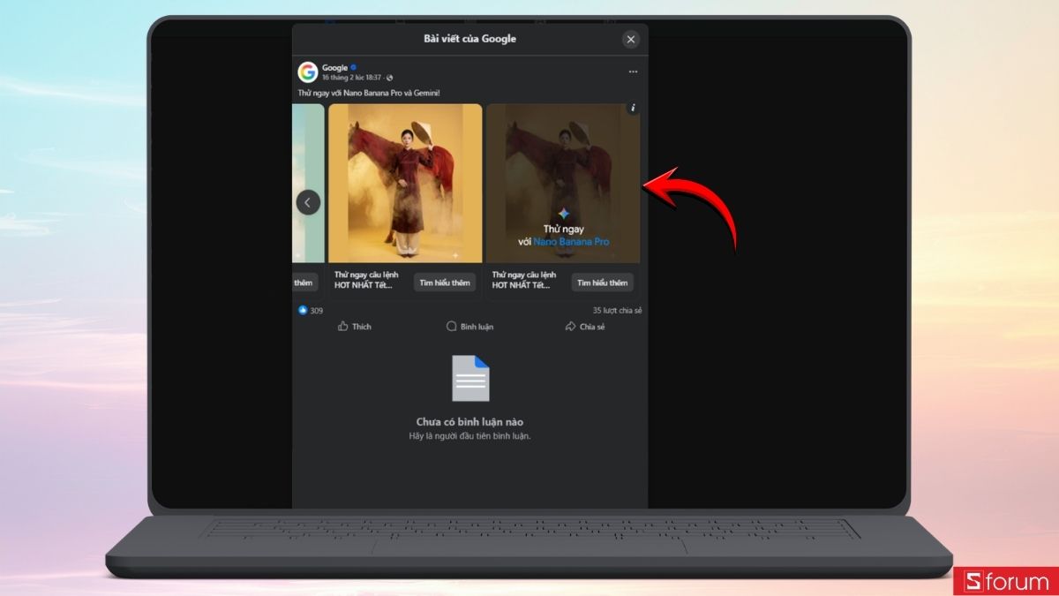Close the Google post dialog
This screenshot has height=596, width=1059.
coord(630,39)
